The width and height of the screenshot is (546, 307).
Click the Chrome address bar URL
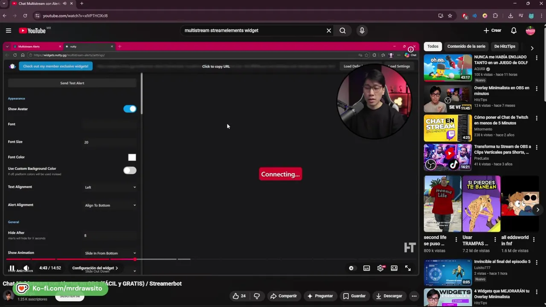point(75,16)
